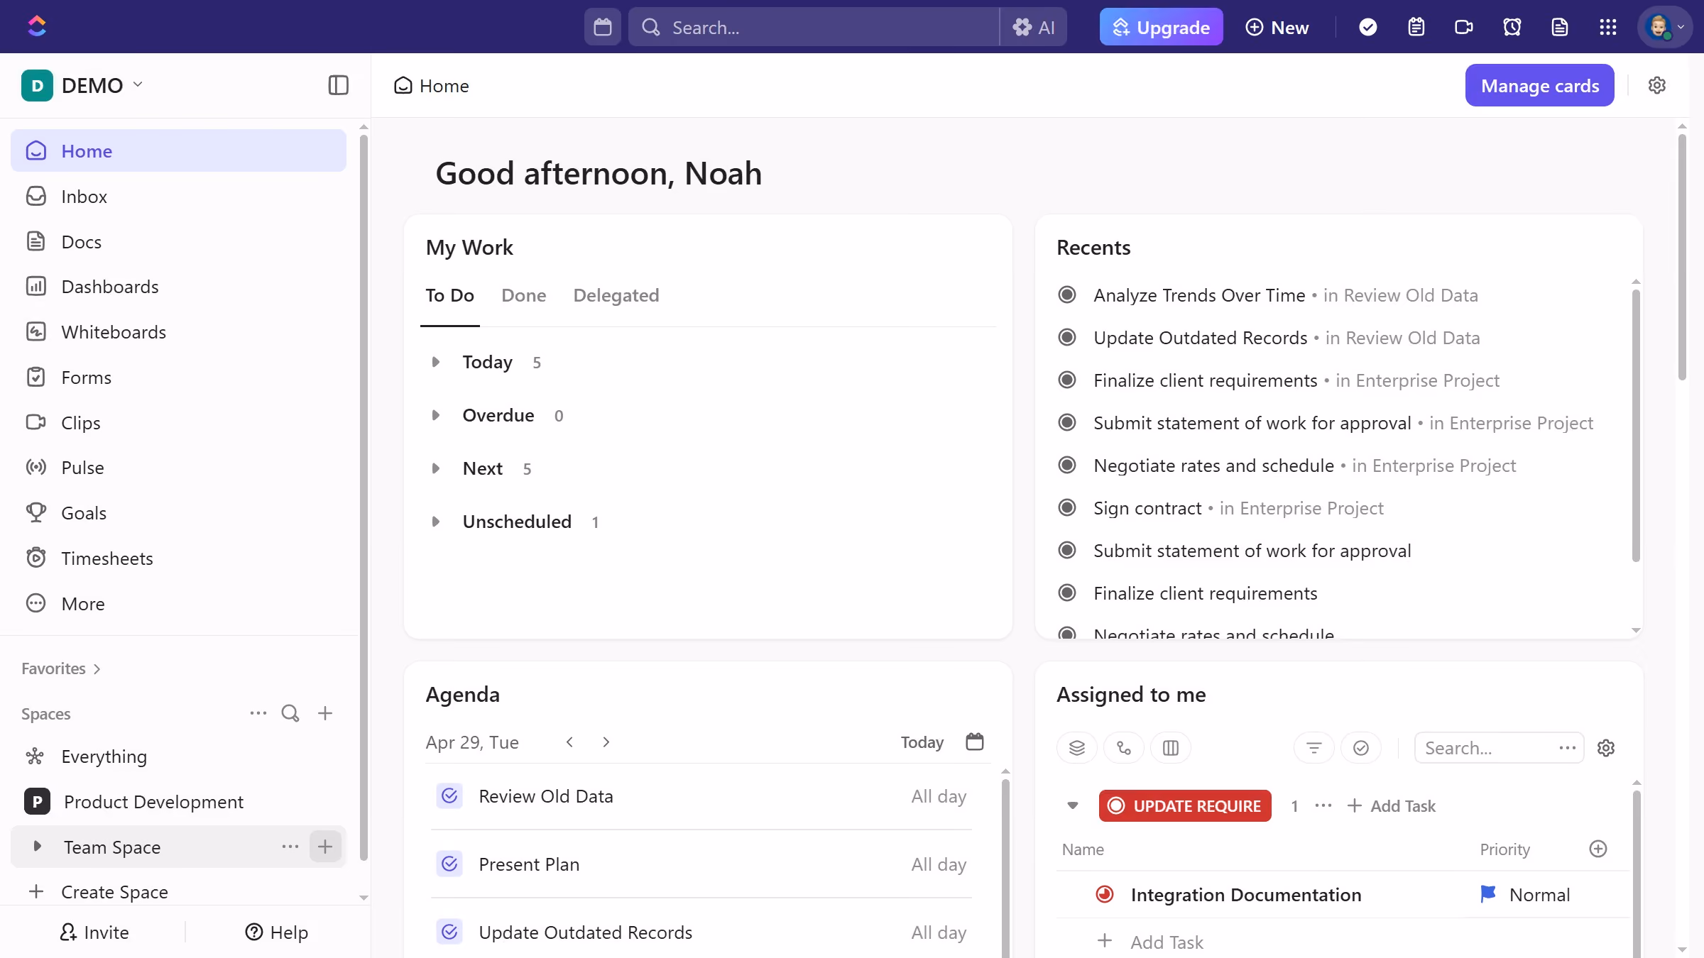Image resolution: width=1704 pixels, height=958 pixels.
Task: Open Spaces ellipsis options
Action: pos(258,713)
